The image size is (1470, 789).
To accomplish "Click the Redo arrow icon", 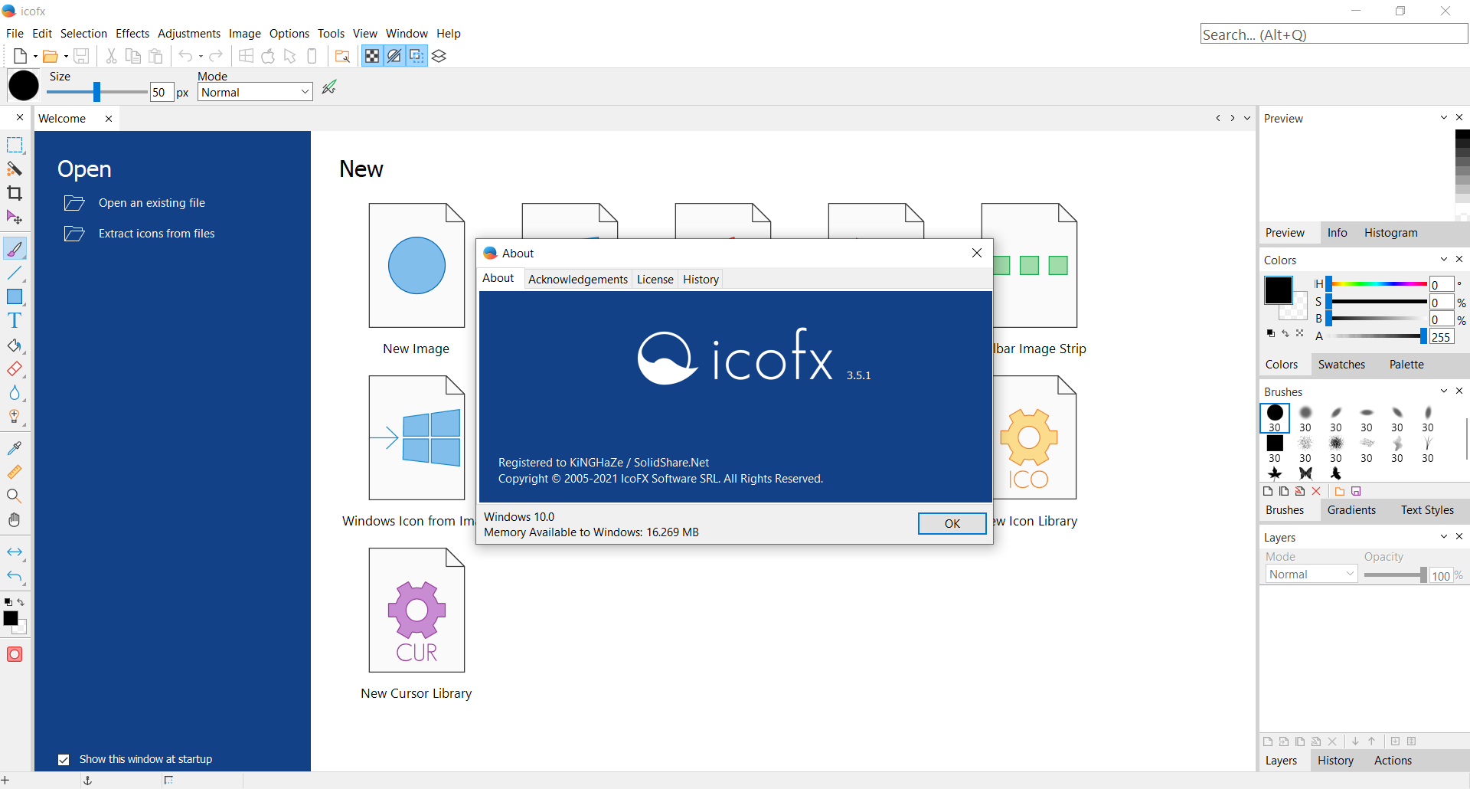I will click(216, 56).
